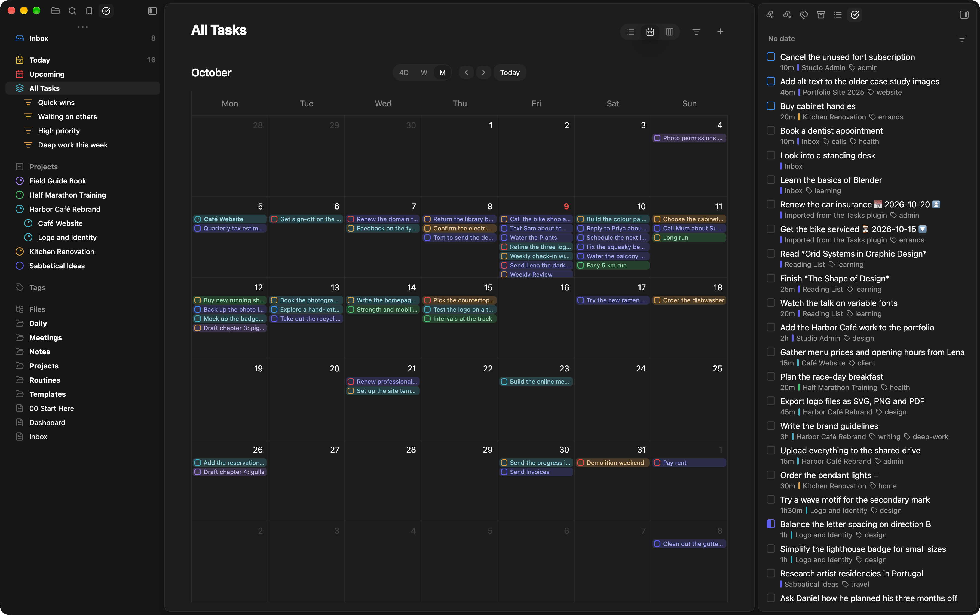Toggle the right sidebar panel icon
Screen dimensions: 980x615
coord(964,15)
